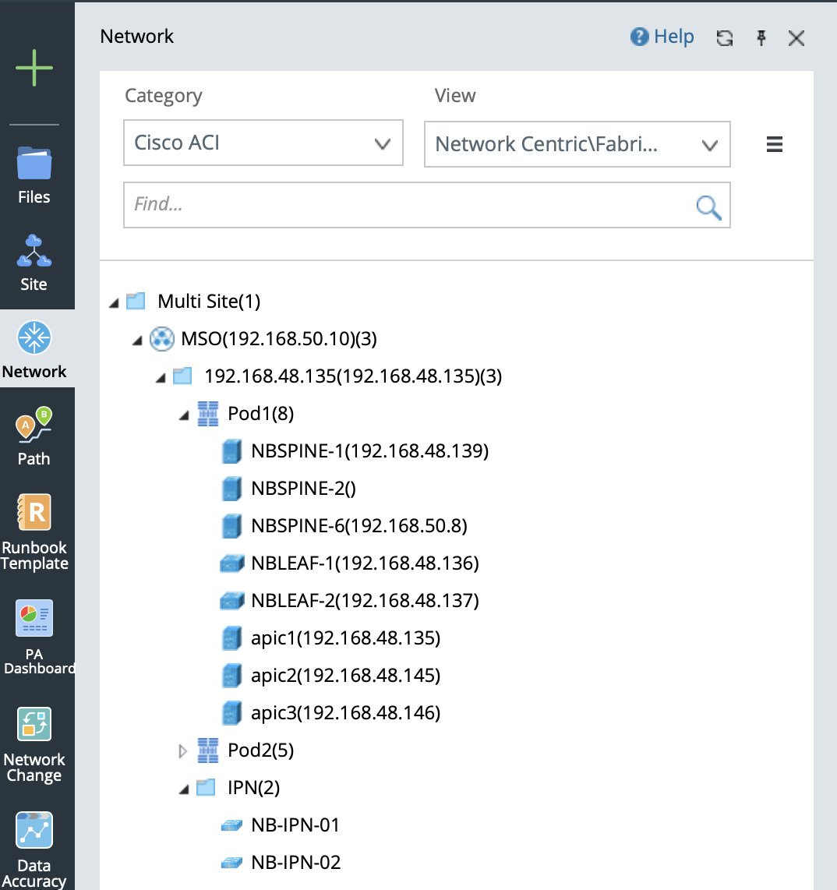The width and height of the screenshot is (837, 890).
Task: Open the Data Accuracy panel
Action: coord(34,849)
